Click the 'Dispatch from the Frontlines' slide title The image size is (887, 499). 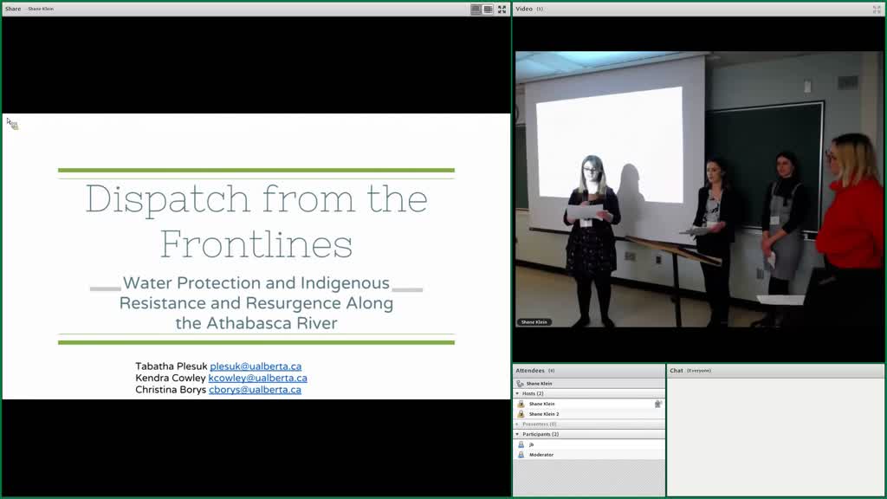click(x=256, y=221)
